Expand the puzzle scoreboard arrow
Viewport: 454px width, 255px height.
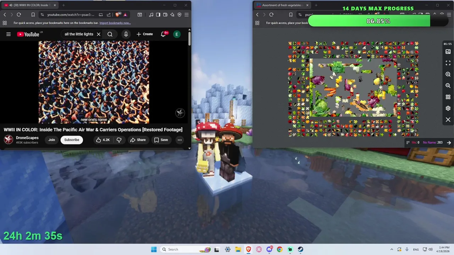[x=449, y=142]
